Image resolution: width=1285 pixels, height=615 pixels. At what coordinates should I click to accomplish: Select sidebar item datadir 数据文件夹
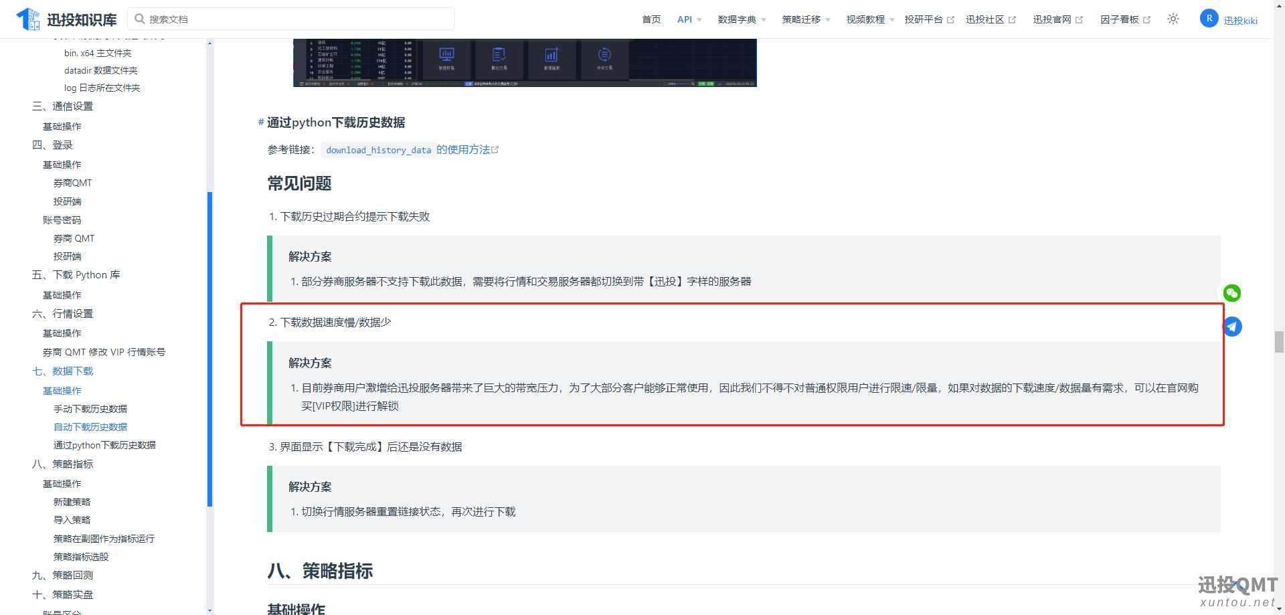click(100, 70)
